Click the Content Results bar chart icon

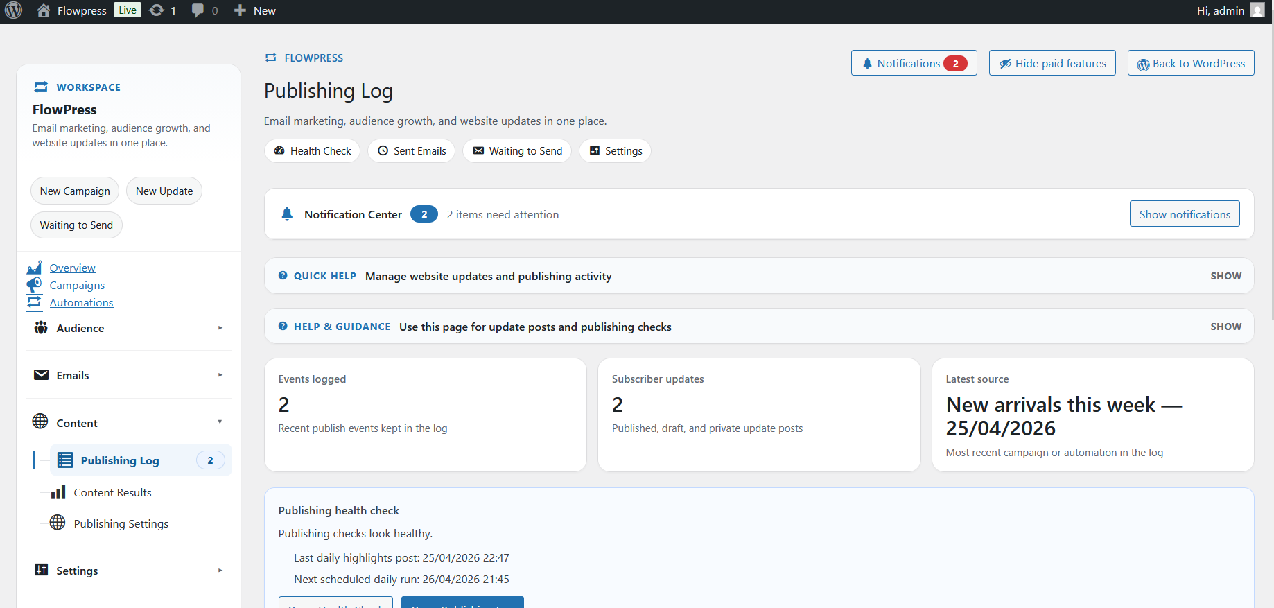58,492
